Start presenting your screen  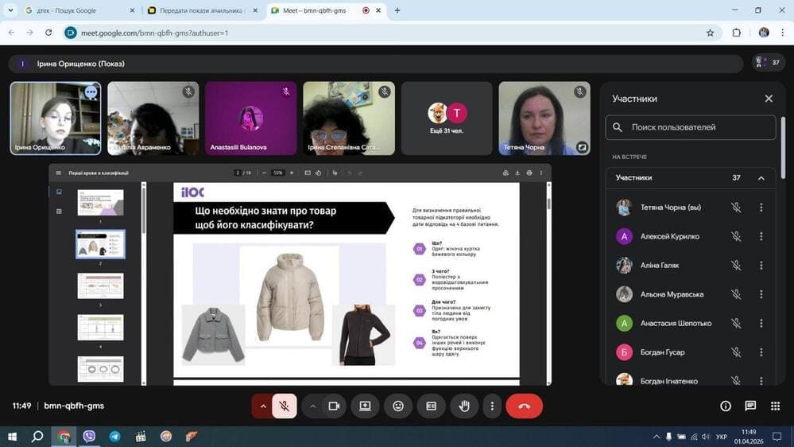coord(365,406)
